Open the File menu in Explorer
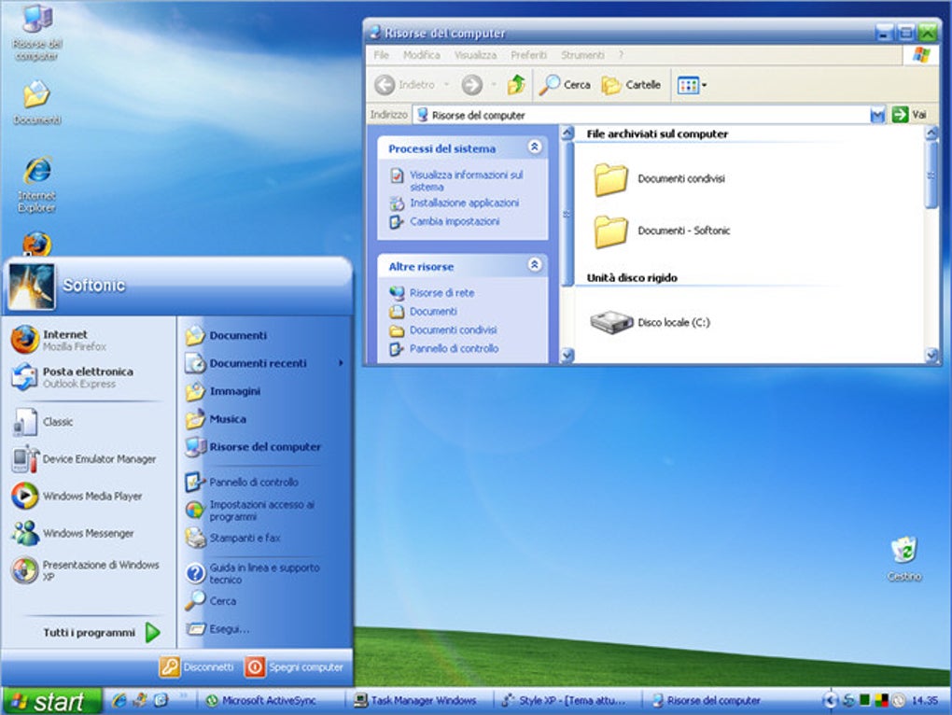The height and width of the screenshot is (715, 952). [x=382, y=55]
